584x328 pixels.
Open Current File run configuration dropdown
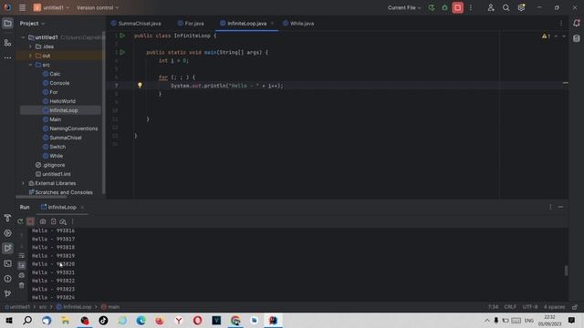[404, 7]
